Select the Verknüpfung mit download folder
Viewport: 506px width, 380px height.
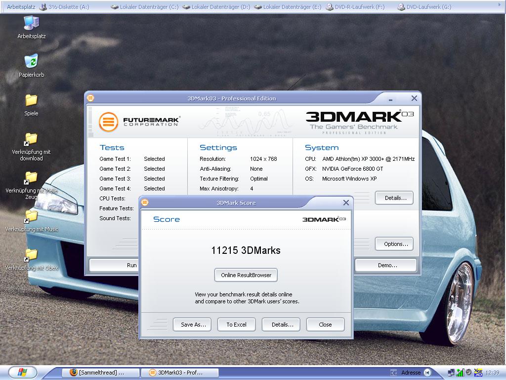pyautogui.click(x=31, y=147)
